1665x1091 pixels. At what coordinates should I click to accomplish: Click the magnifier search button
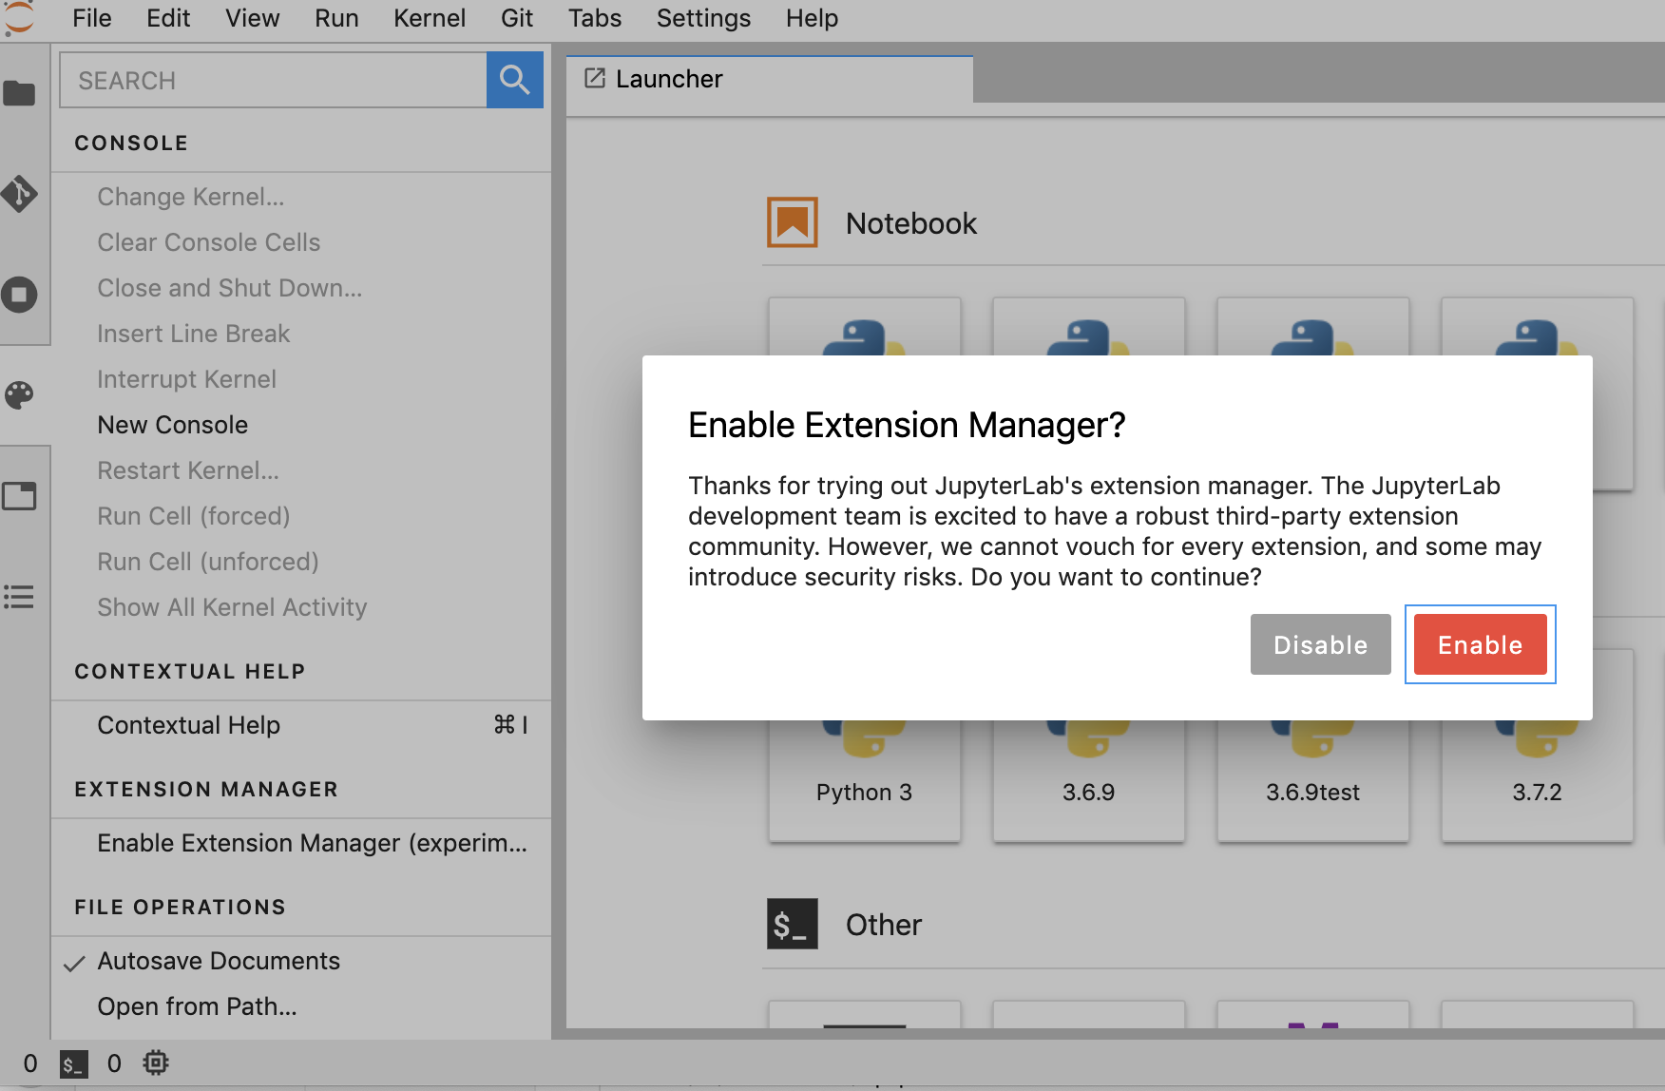[x=515, y=80]
